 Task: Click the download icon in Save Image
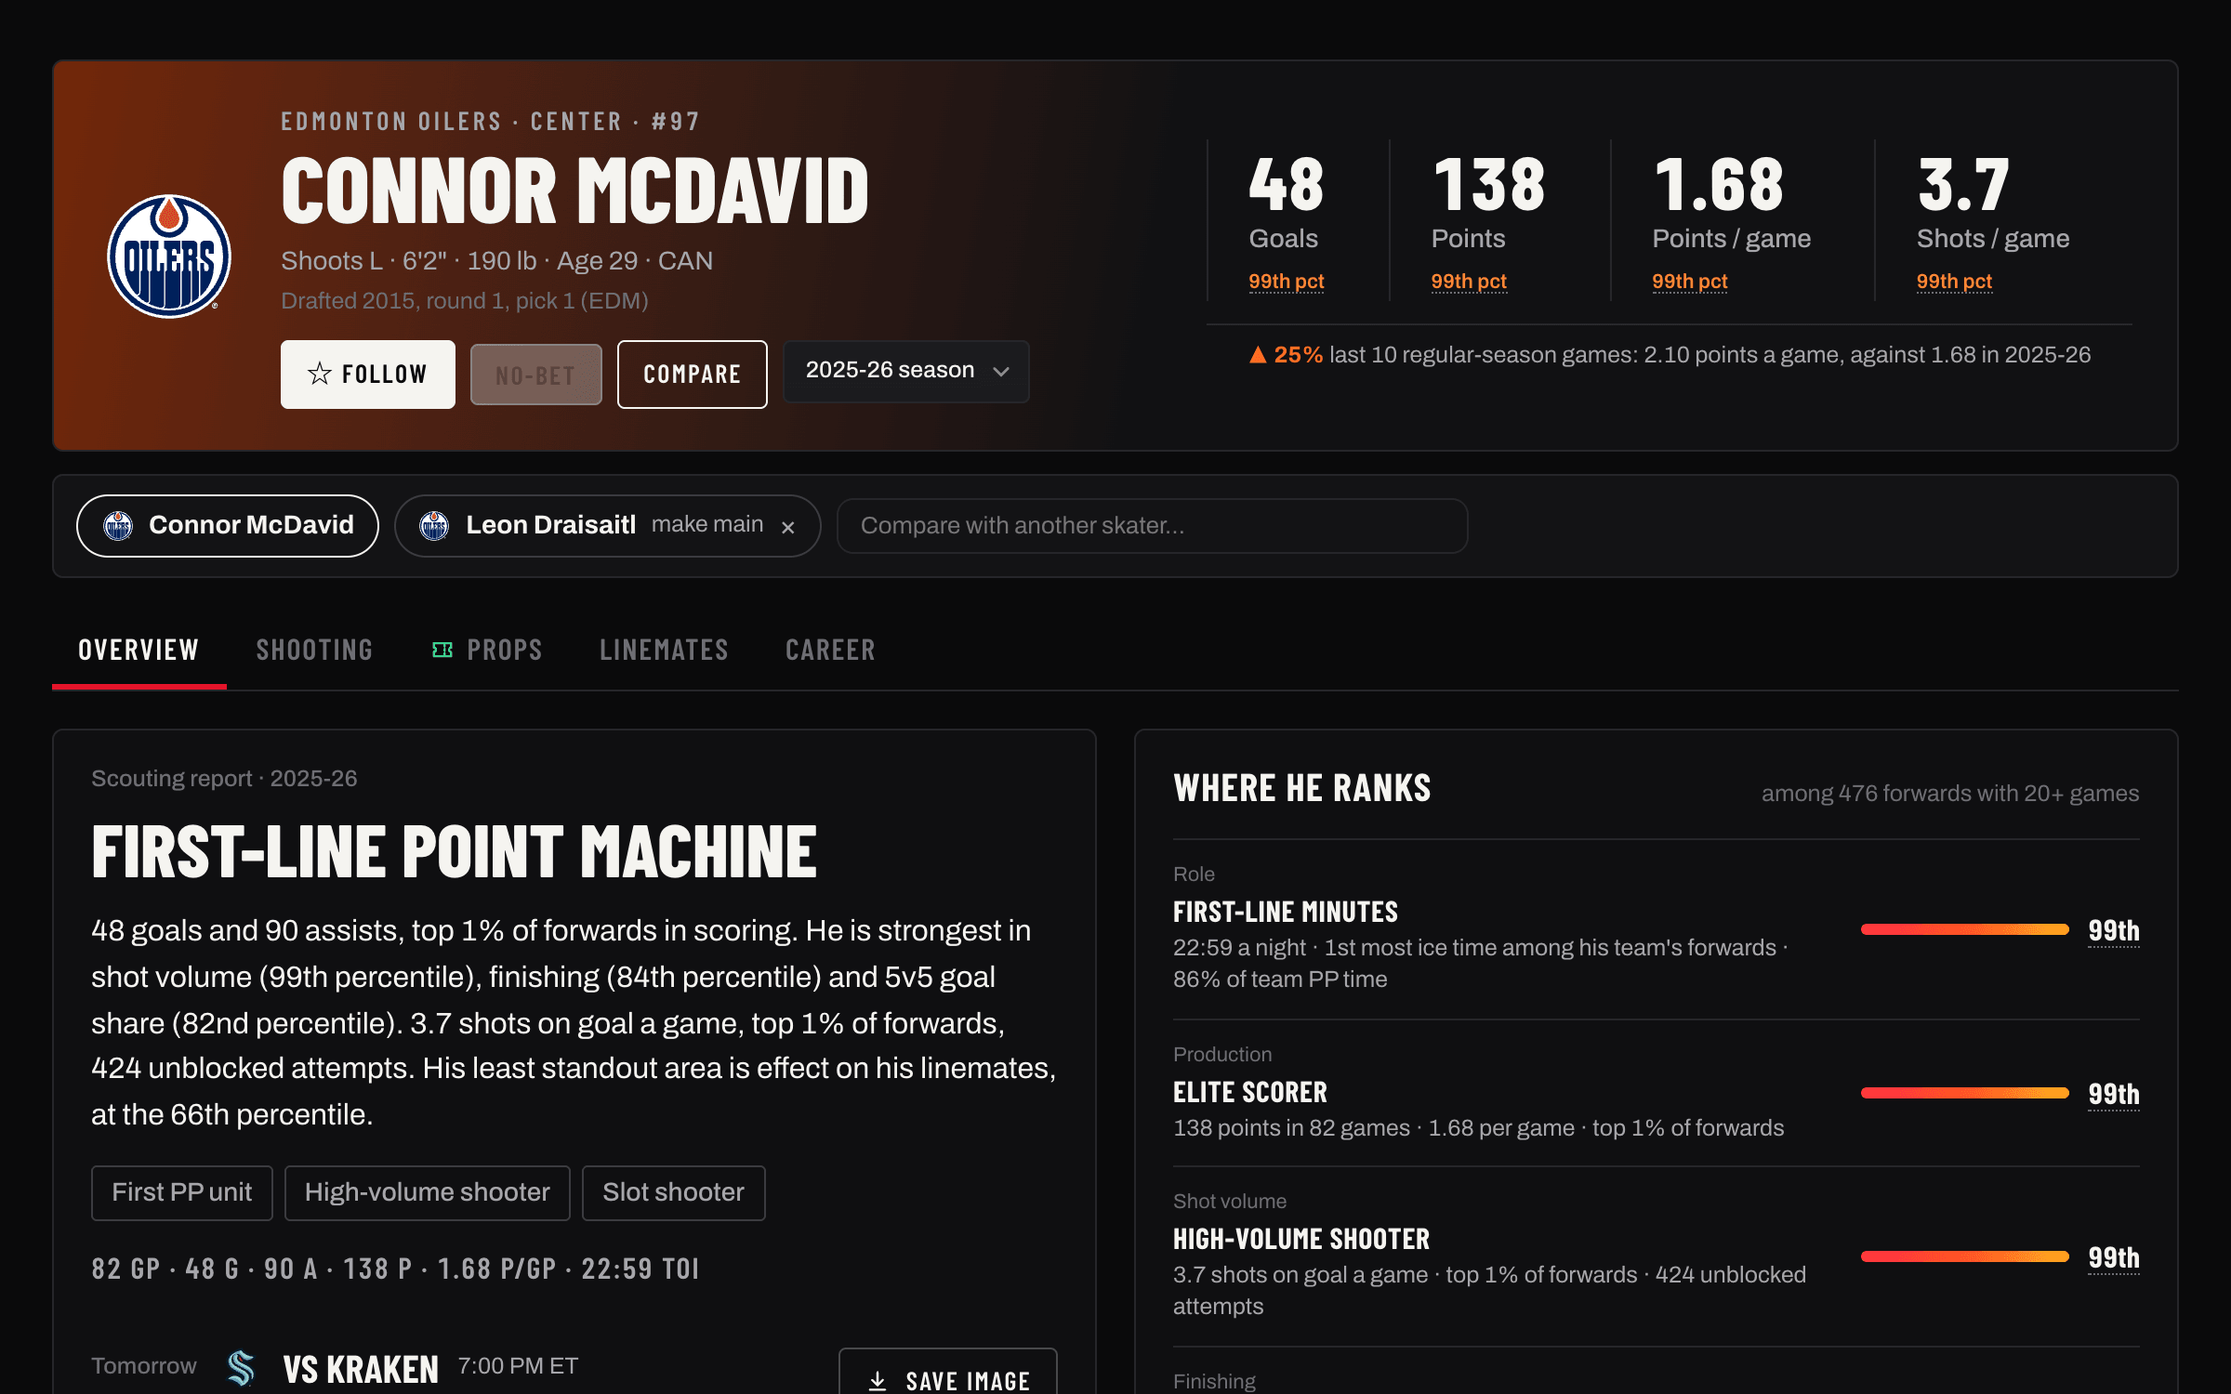[878, 1381]
